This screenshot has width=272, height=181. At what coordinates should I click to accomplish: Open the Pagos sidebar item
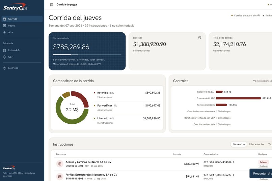click(x=22, y=26)
